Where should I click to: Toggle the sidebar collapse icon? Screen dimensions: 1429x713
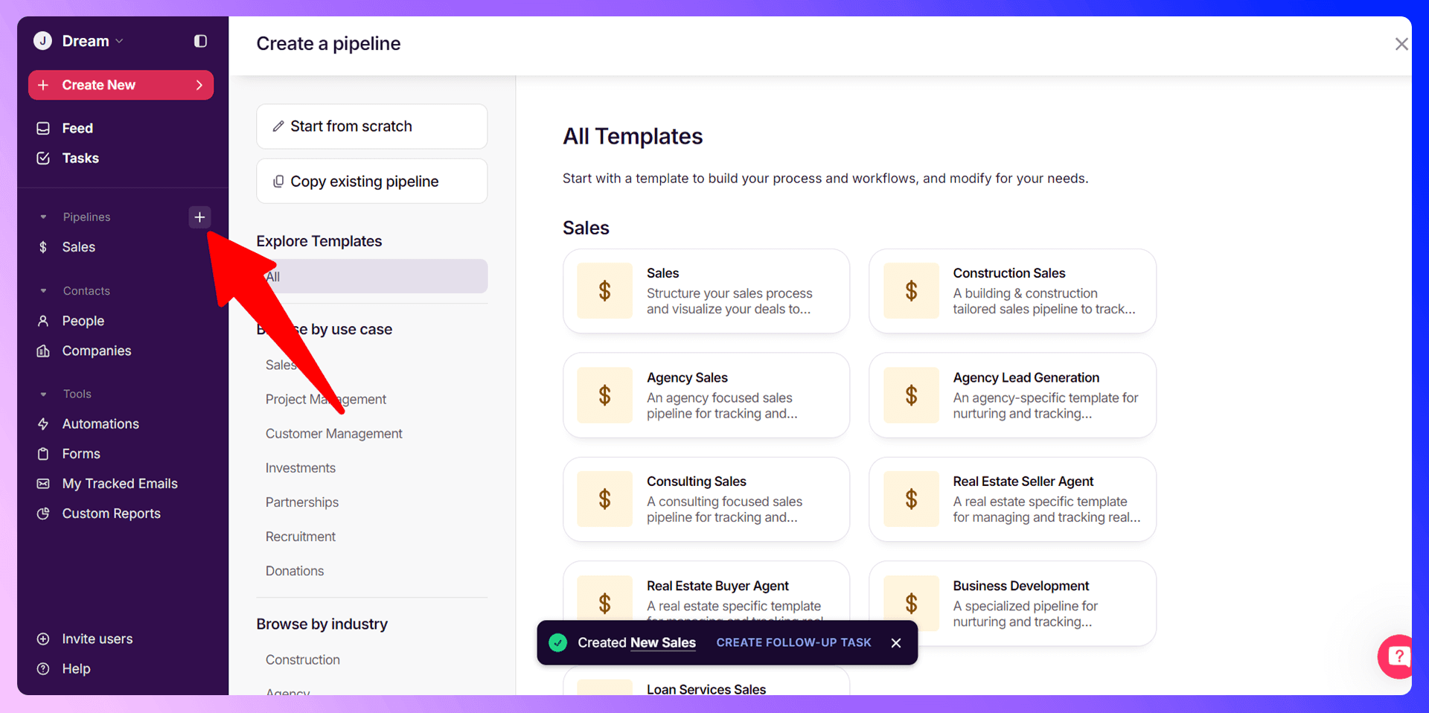point(200,41)
